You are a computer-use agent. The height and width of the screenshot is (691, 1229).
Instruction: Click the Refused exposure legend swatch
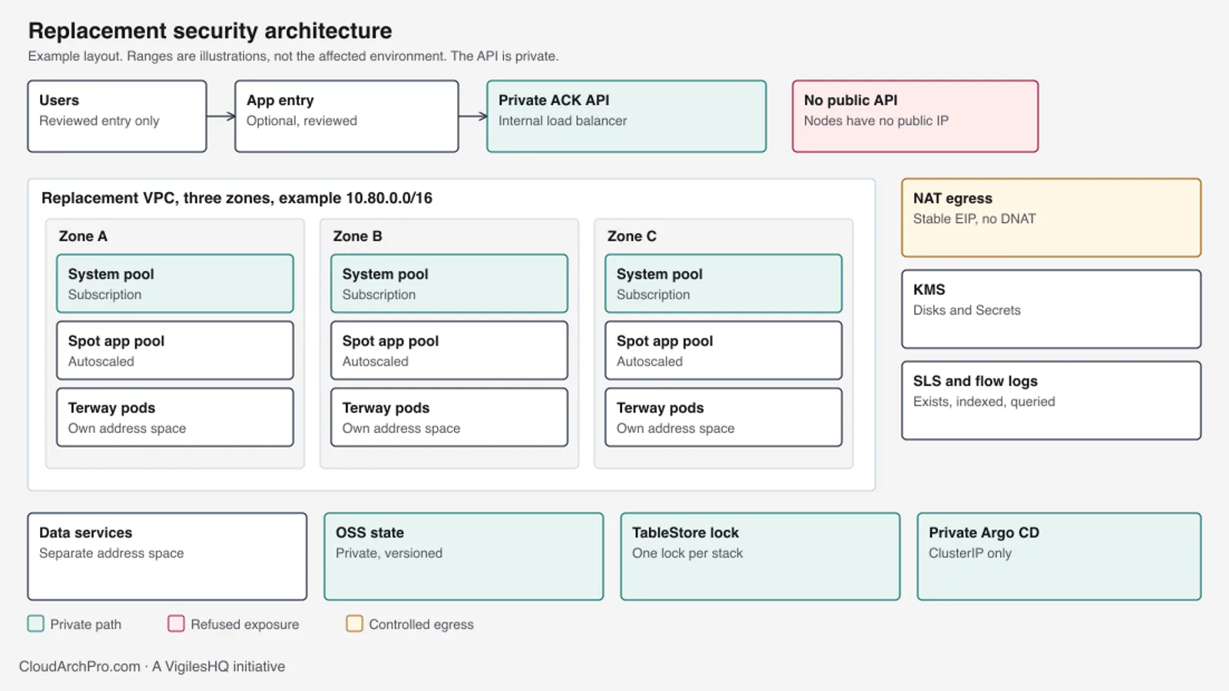[176, 623]
